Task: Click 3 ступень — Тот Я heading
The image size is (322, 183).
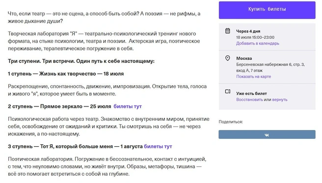Action: tap(76, 146)
